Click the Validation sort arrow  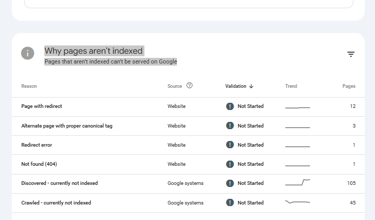tap(251, 86)
